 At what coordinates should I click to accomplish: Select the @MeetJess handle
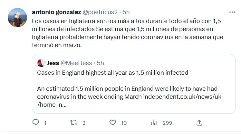coord(76,63)
